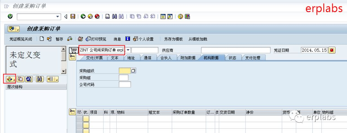
Task: Click the 采购组 purchasing group field
Action: pos(123,78)
